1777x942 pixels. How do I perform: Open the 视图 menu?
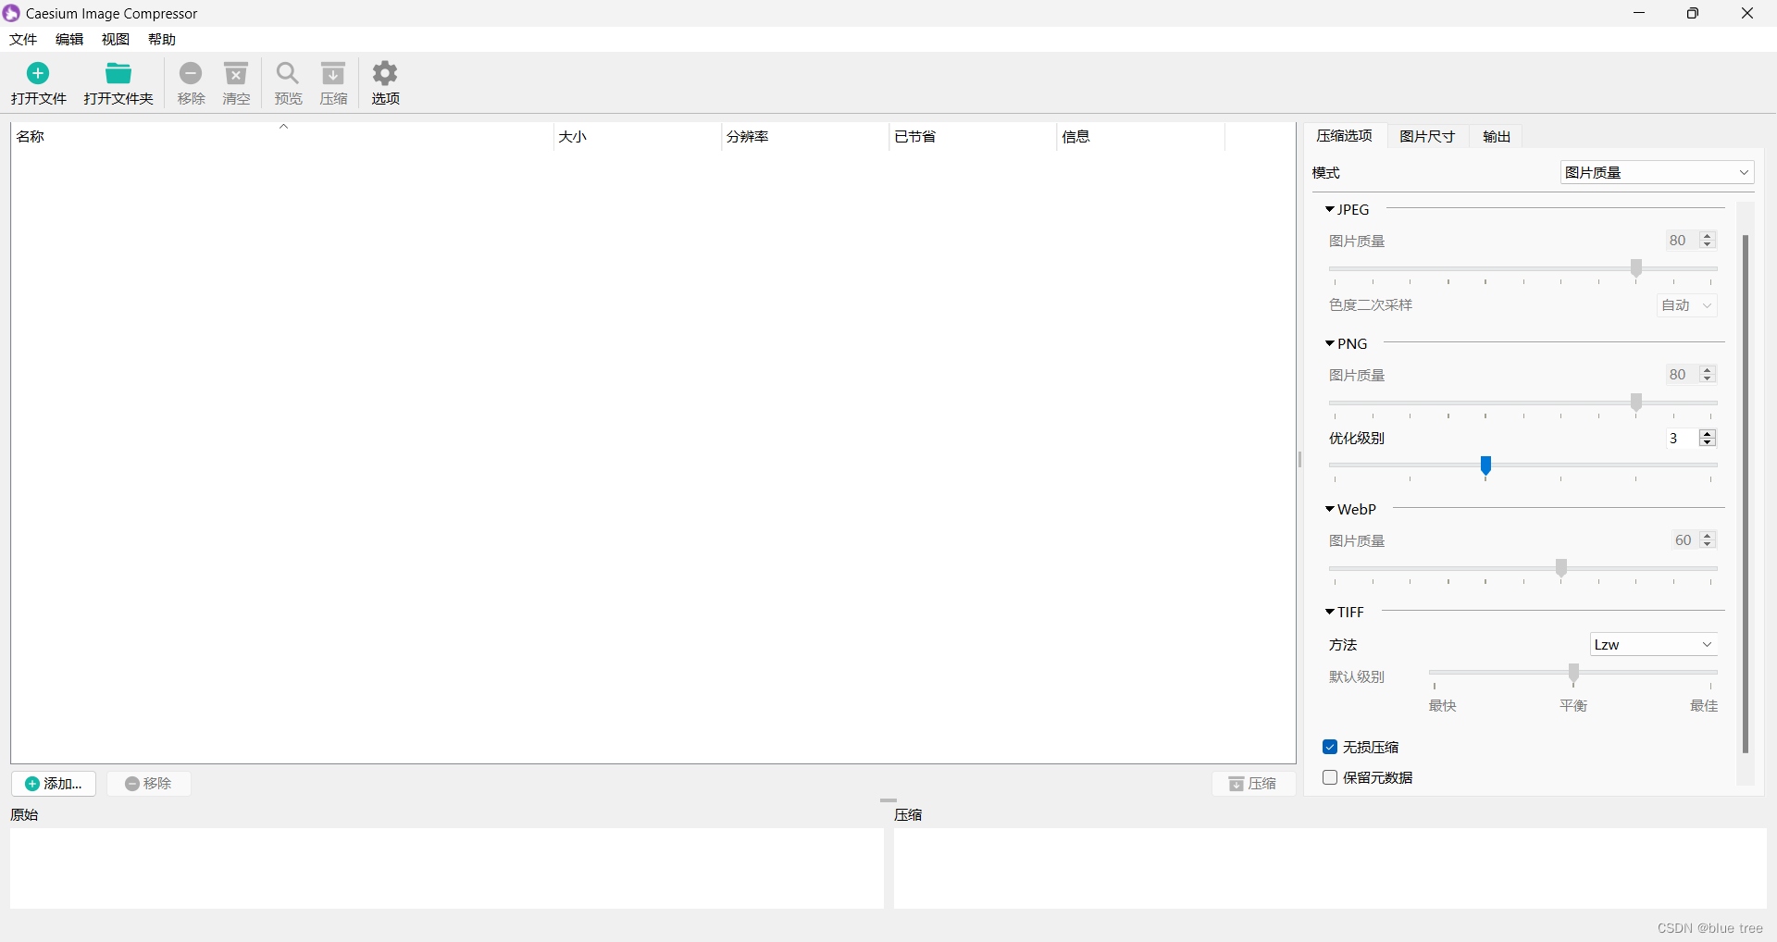pyautogui.click(x=116, y=39)
